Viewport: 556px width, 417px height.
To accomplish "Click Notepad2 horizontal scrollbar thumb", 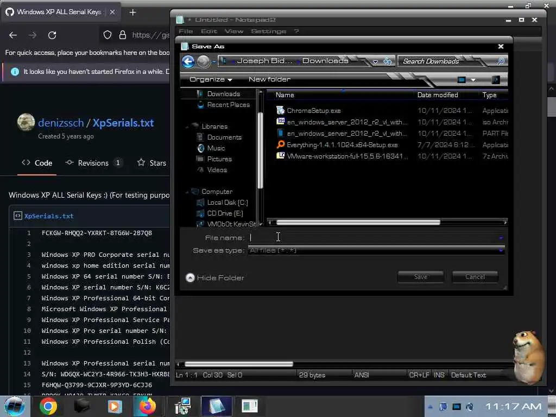I will click(x=239, y=364).
